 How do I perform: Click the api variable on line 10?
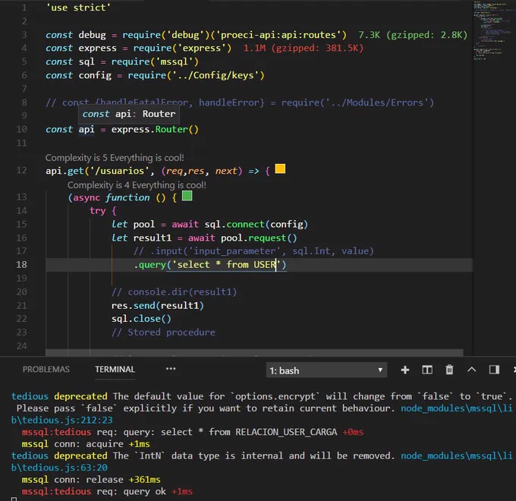tap(87, 129)
